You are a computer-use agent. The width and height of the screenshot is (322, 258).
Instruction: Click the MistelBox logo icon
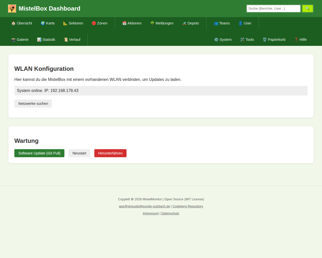click(x=12, y=9)
